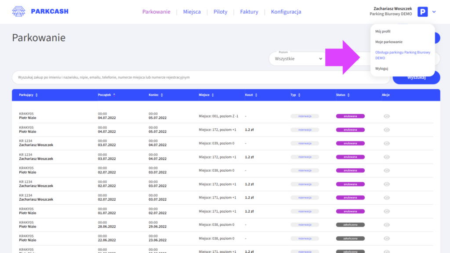Click zakończona badge in 22.06.2022 row
Image resolution: width=450 pixels, height=253 pixels.
350,239
